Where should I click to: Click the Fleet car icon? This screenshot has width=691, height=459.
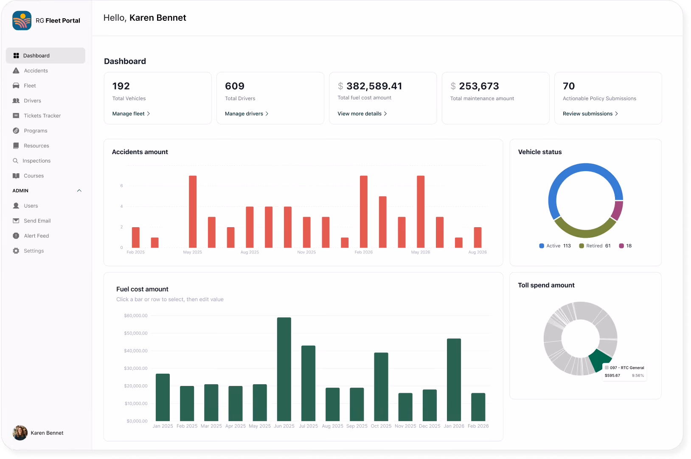(16, 86)
